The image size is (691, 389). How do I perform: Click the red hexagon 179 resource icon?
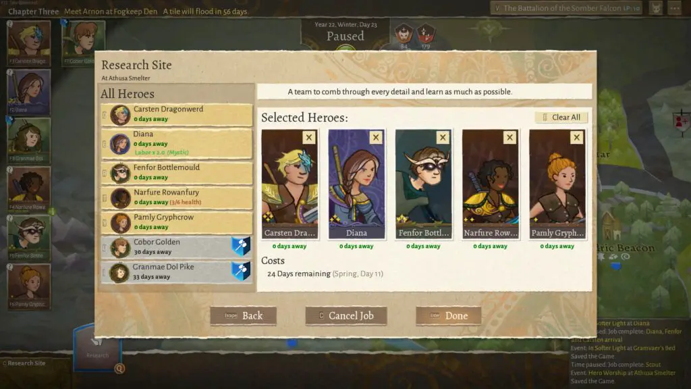[x=426, y=34]
